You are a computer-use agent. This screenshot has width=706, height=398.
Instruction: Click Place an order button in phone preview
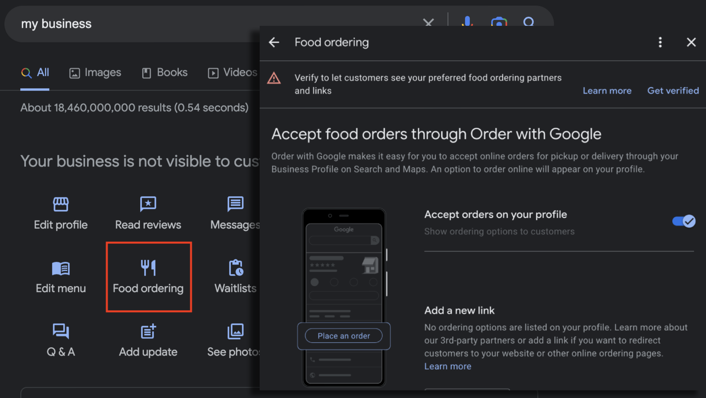click(344, 336)
